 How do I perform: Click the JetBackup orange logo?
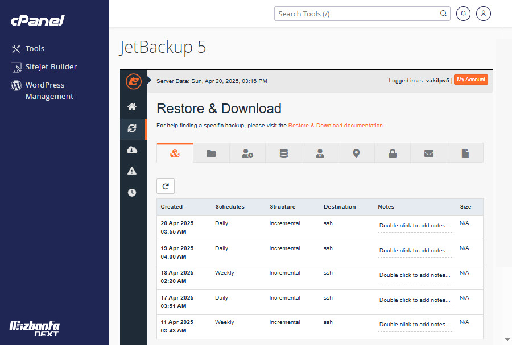point(134,81)
